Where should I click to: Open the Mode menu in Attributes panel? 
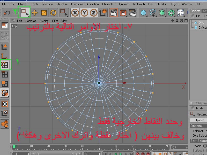pyautogui.click(x=199, y=108)
